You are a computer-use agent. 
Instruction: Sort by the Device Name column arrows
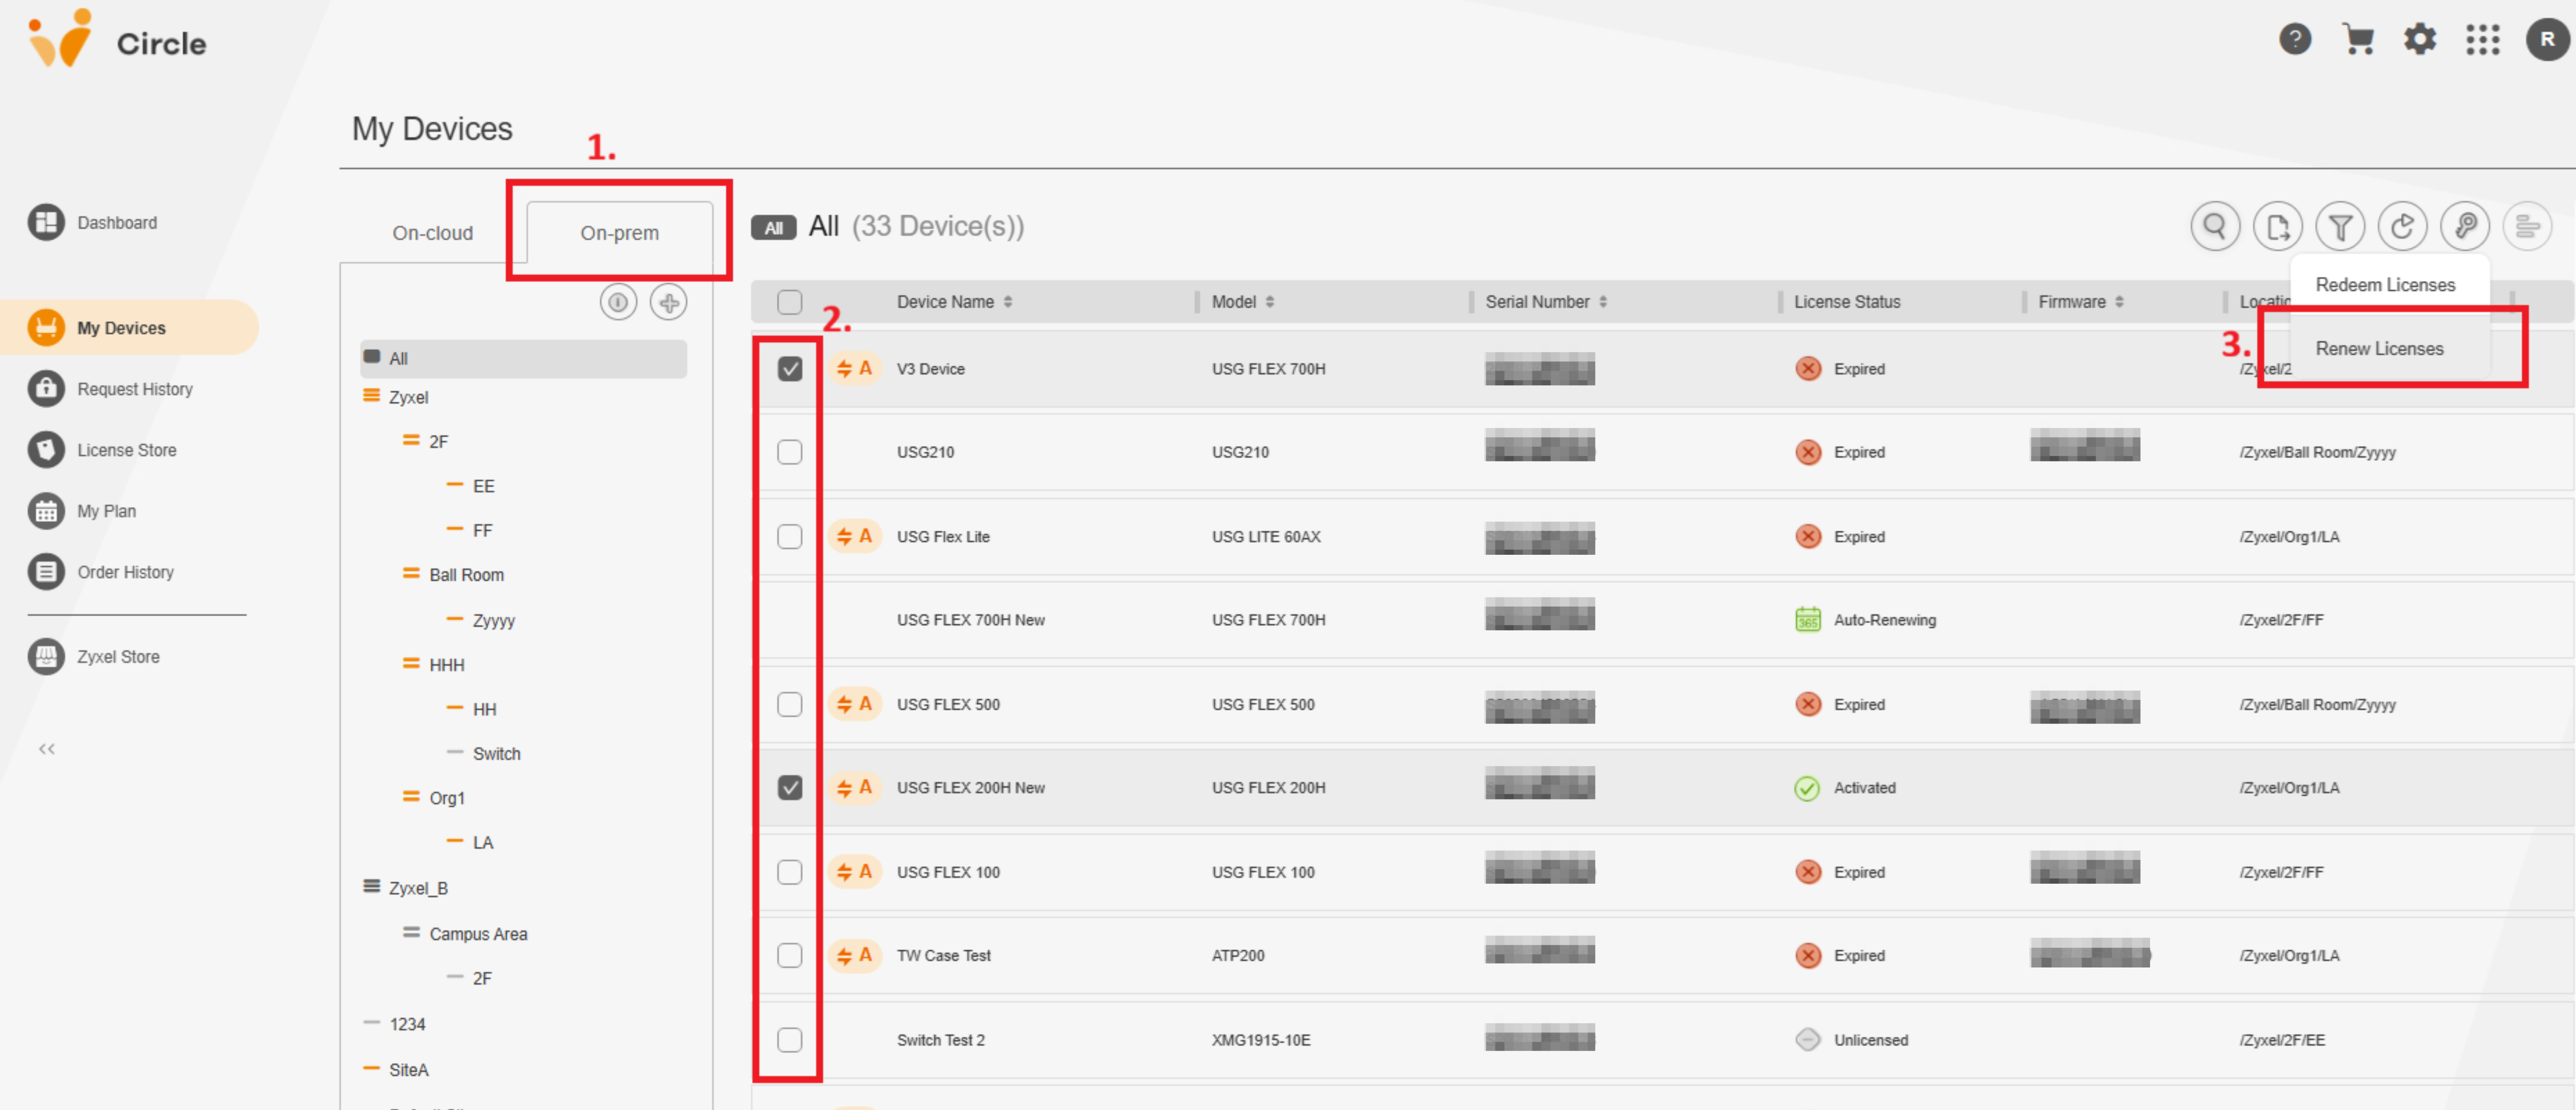[x=1008, y=302]
